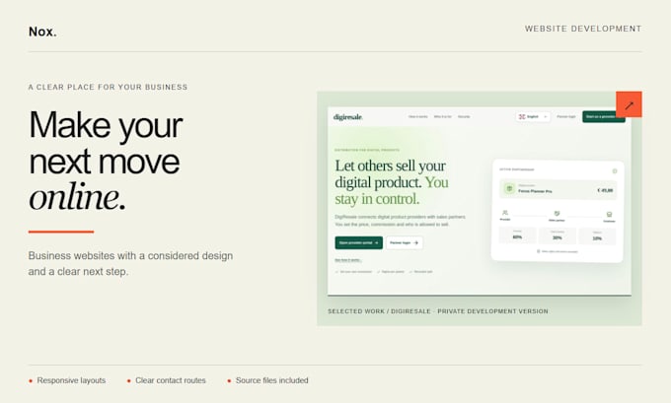The image size is (671, 403).
Task: Open the Digiresale website preview thumbnail
Action: click(480, 201)
